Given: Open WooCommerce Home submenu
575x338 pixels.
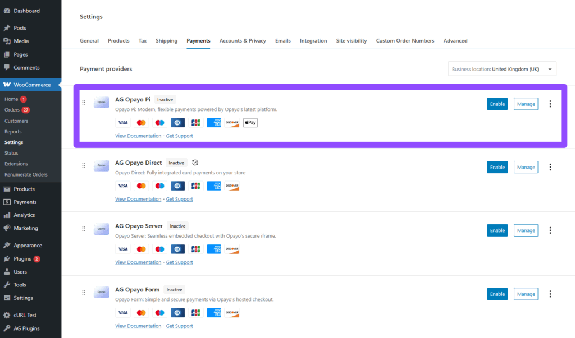Looking at the screenshot, I should pyautogui.click(x=11, y=99).
